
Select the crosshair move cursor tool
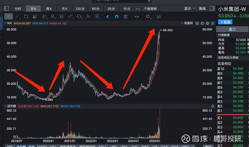point(9,16)
